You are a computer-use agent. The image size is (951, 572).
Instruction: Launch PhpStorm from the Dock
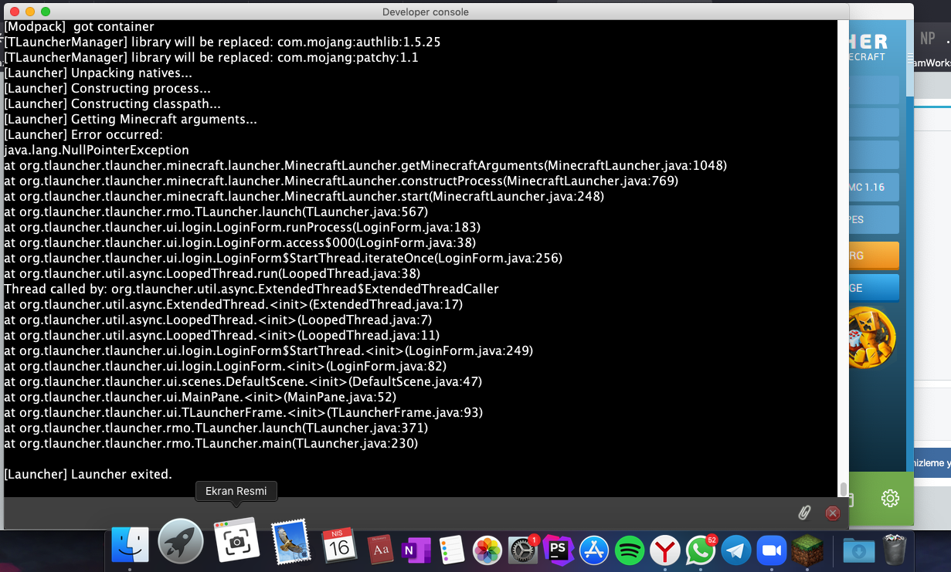click(559, 550)
